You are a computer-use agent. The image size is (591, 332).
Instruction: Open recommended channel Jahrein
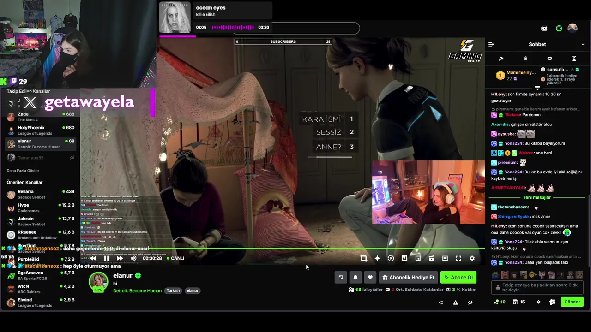click(41, 221)
